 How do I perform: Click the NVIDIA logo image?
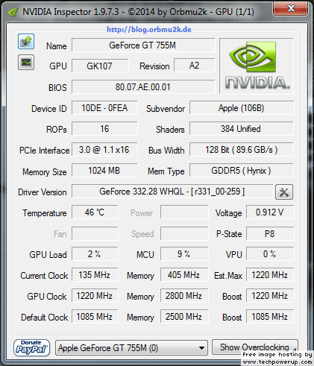click(257, 66)
